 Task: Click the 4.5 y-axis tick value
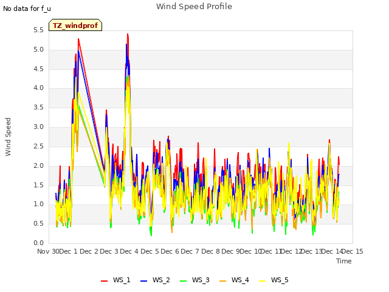(x=38, y=69)
